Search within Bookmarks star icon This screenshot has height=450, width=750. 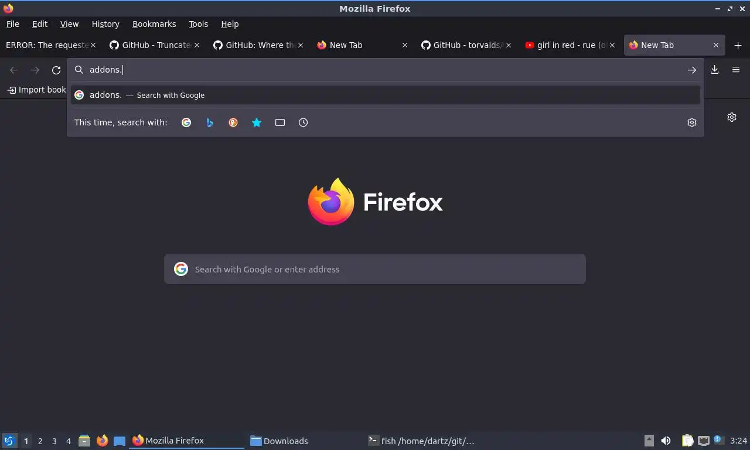257,122
